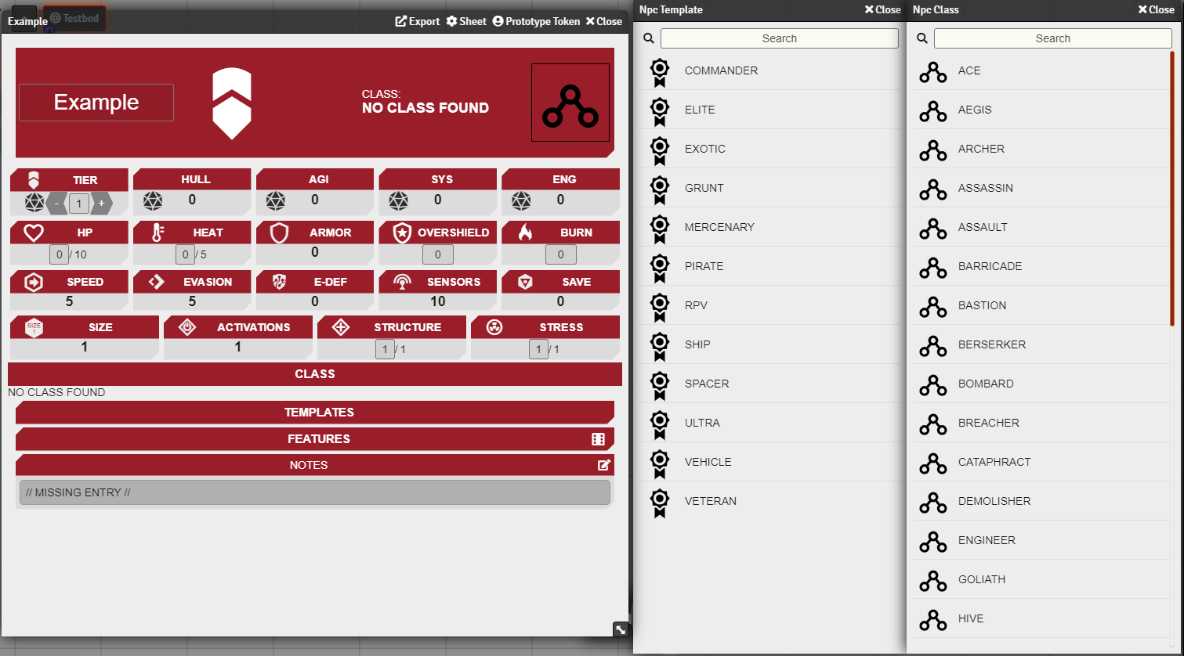Edit the Example name field
Screen dimensions: 1184x656
[96, 103]
